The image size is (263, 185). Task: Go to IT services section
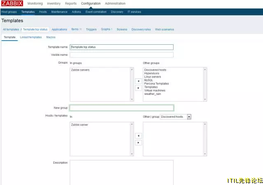134,12
